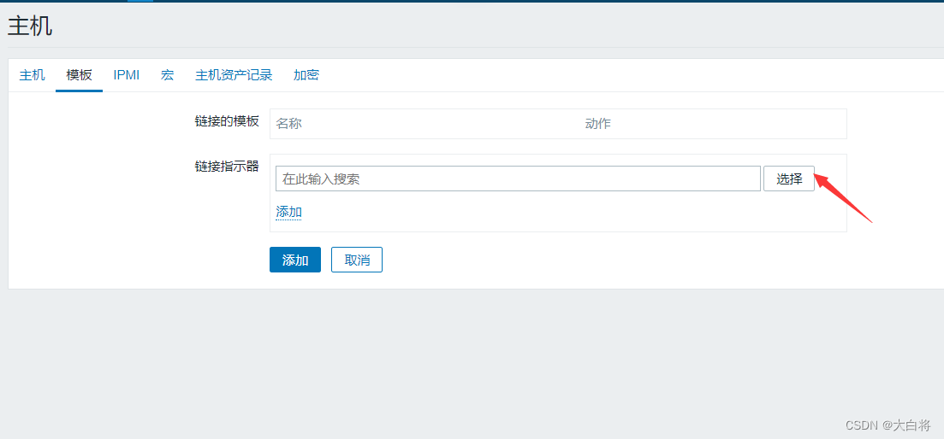
Task: Open the 主机 tab
Action: pos(32,75)
